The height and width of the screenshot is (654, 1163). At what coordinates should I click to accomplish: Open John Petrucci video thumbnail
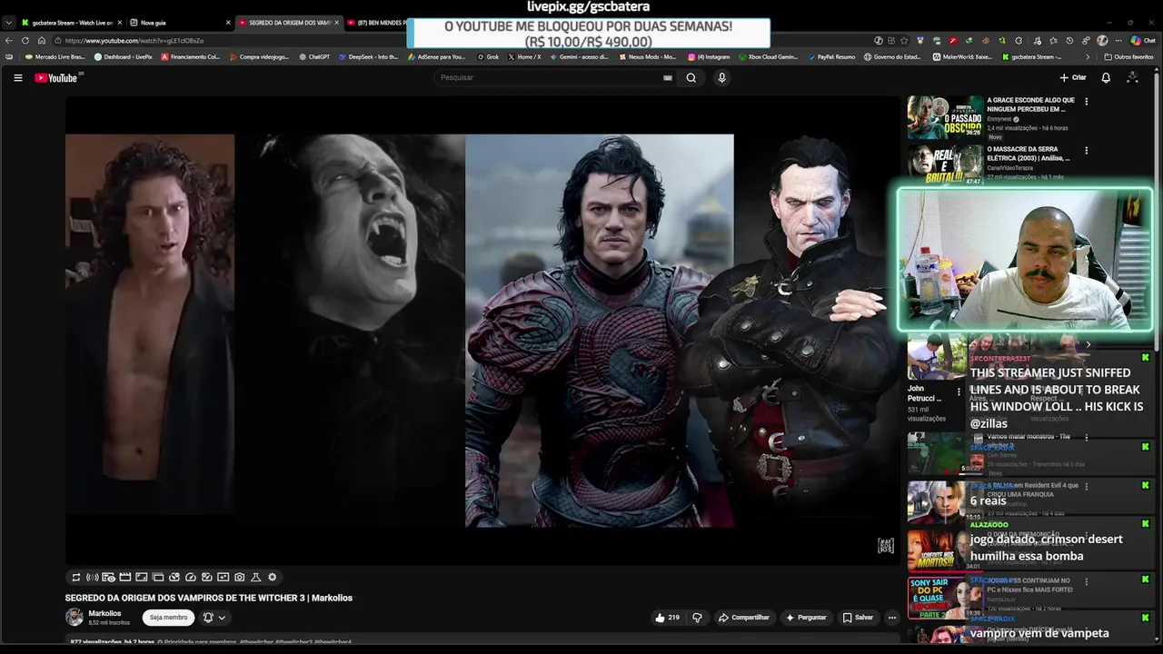point(937,356)
